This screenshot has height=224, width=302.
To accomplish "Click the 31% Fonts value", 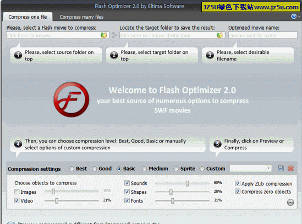I will point(218,200).
